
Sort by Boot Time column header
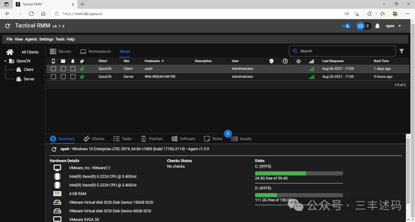coord(382,61)
